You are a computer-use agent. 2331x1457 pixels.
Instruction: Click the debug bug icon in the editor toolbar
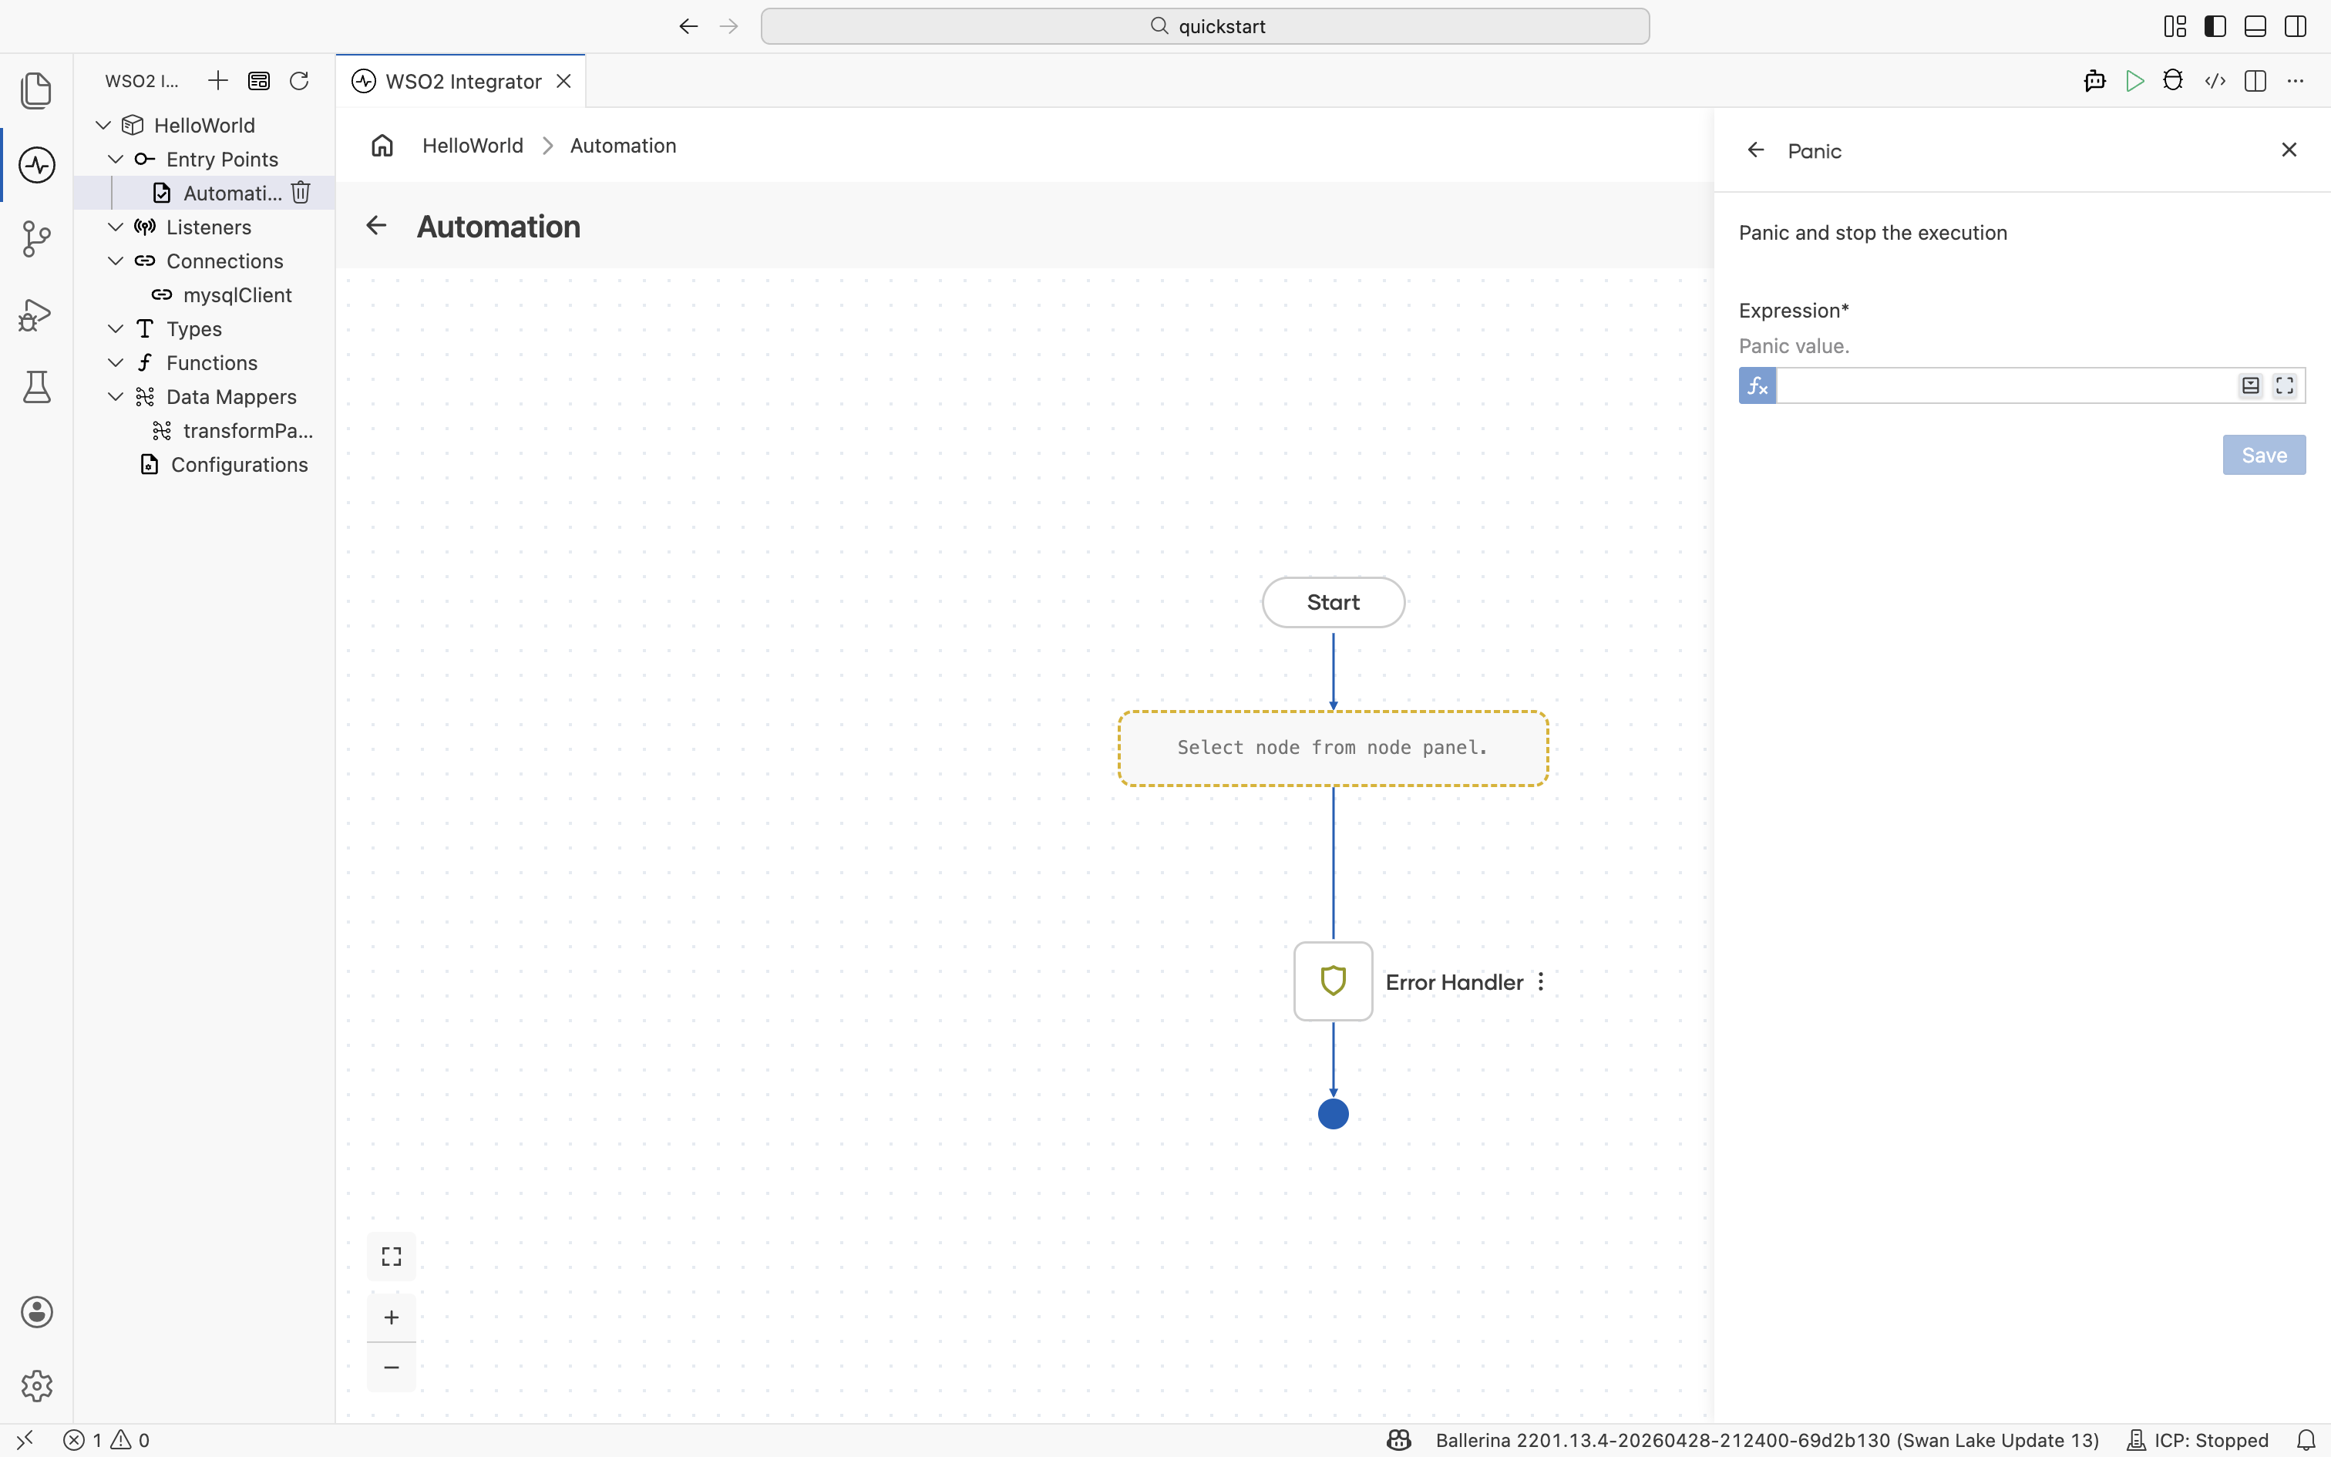pyautogui.click(x=2173, y=81)
